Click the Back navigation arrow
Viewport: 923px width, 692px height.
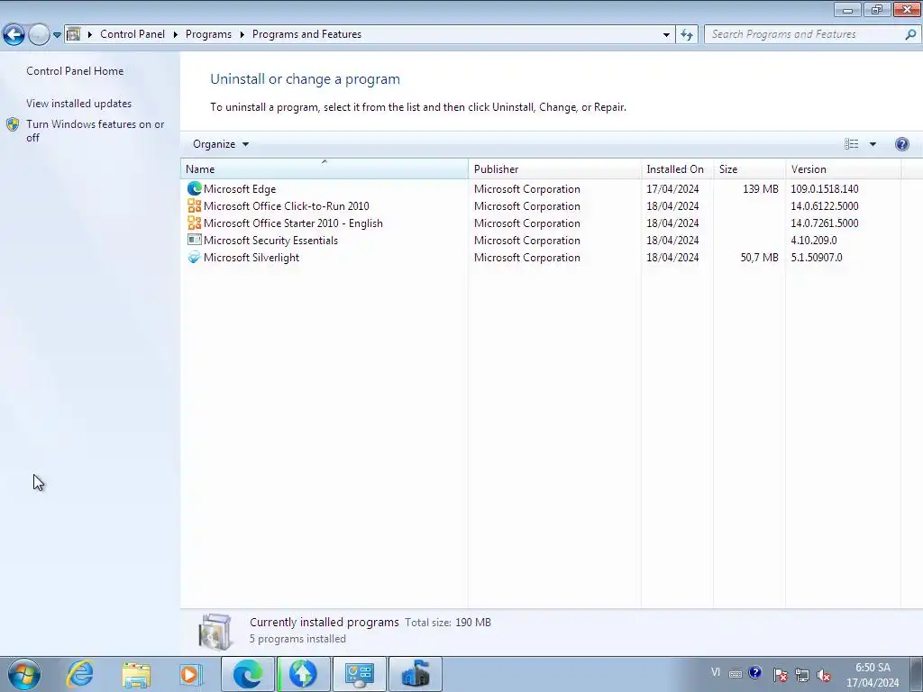click(x=14, y=35)
